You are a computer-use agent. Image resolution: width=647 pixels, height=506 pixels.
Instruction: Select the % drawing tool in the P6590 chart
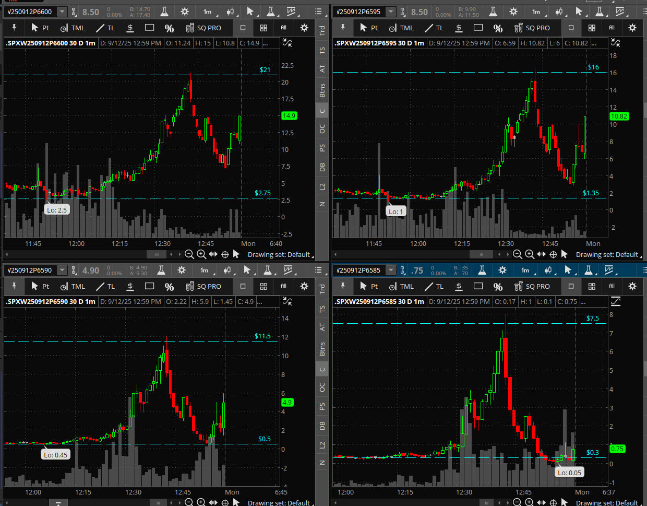169,287
